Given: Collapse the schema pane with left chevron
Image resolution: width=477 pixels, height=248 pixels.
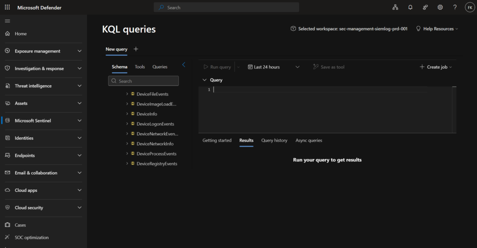Looking at the screenshot, I should tap(184, 64).
